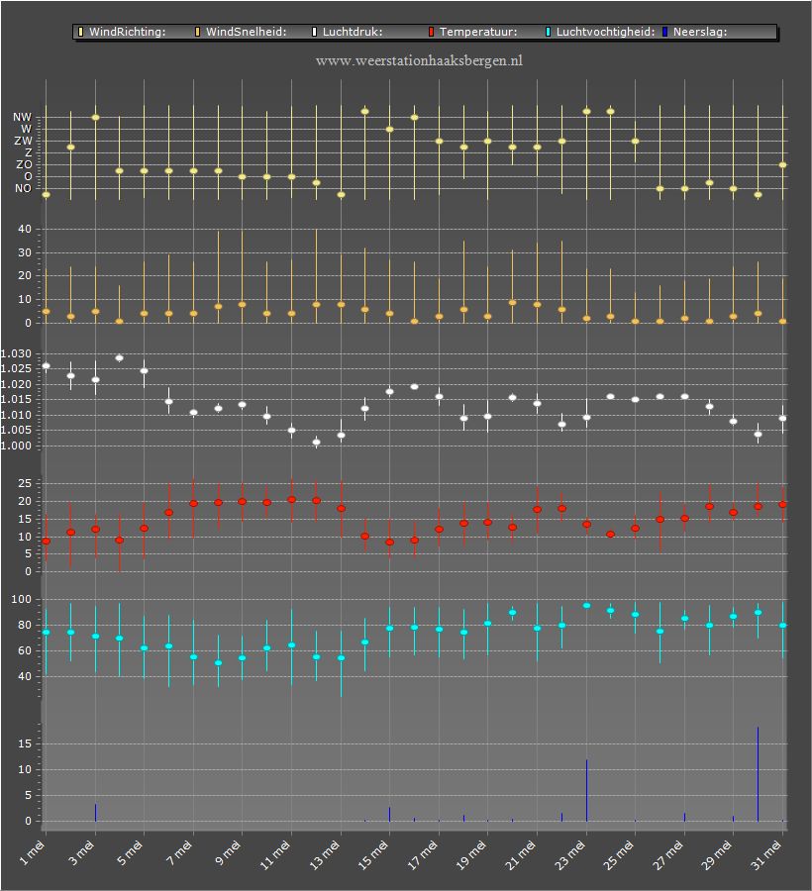Click the white pressure marker for 31 mei
Image resolution: width=812 pixels, height=891 pixels.
coord(782,418)
